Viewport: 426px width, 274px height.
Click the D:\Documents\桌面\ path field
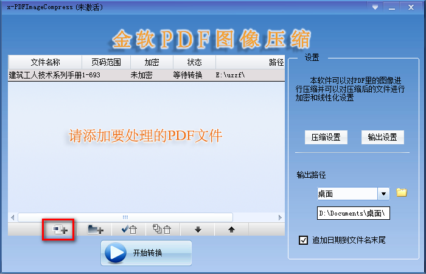(354, 213)
